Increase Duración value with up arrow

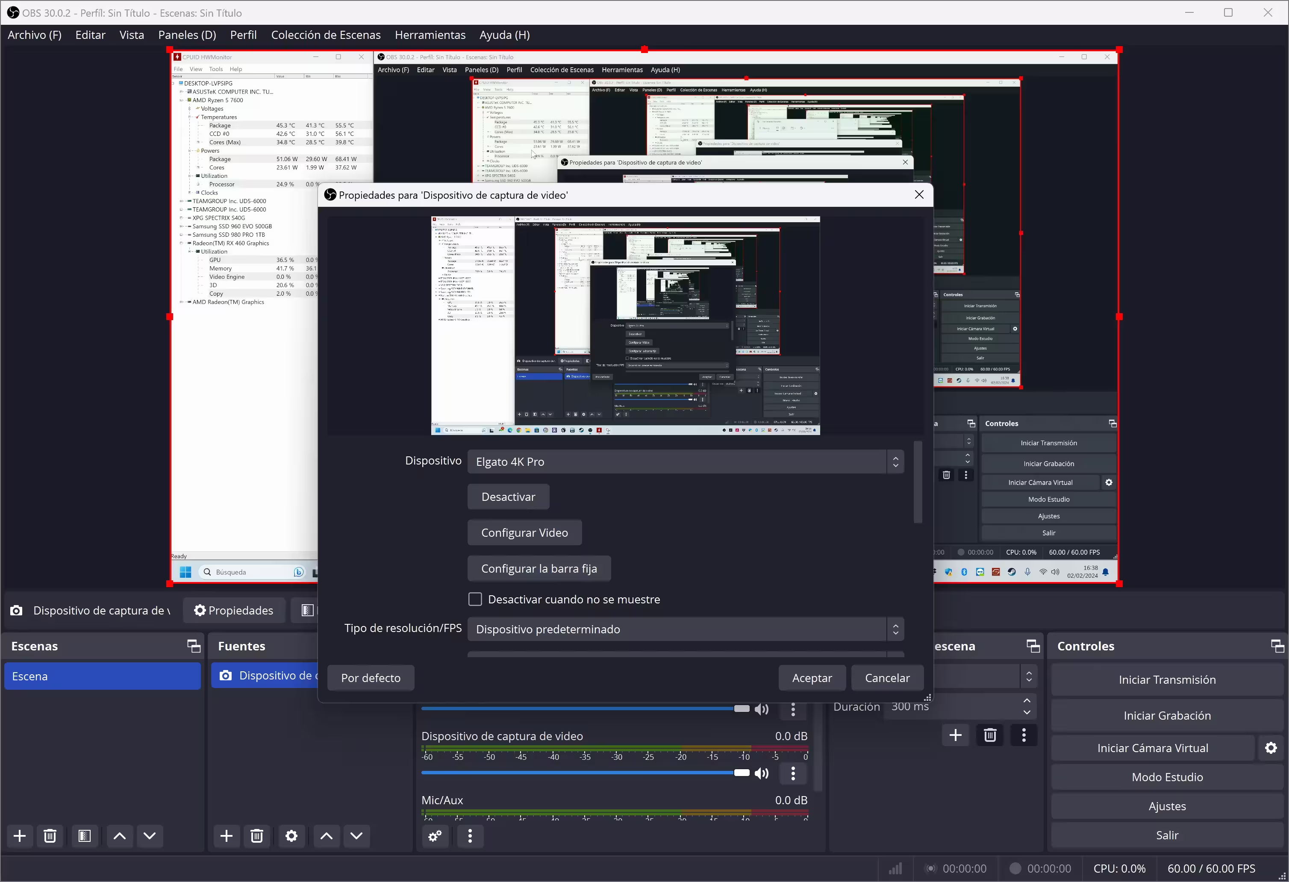pyautogui.click(x=1027, y=701)
